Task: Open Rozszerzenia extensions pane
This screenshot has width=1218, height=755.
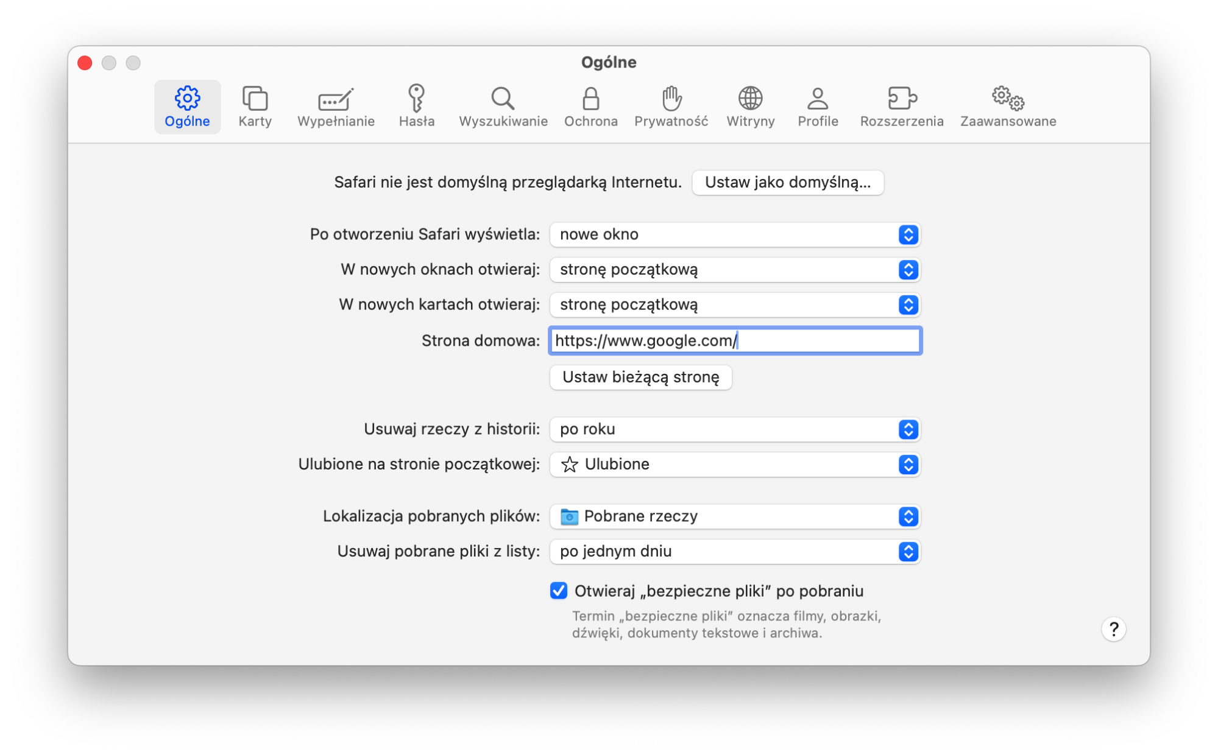Action: coord(902,107)
